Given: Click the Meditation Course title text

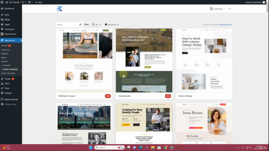Looking at the screenshot, I should (67, 96).
